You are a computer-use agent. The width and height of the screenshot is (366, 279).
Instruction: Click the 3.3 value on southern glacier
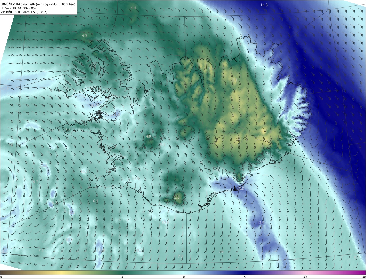coord(177,197)
